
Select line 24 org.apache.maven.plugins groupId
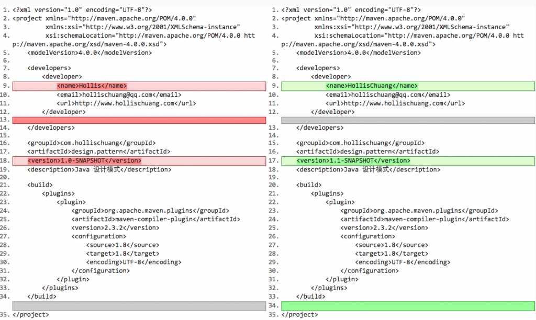150,211
